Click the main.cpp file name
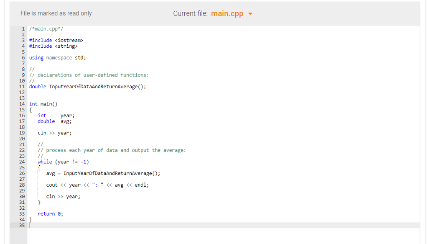This screenshot has height=244, width=428. click(x=227, y=13)
